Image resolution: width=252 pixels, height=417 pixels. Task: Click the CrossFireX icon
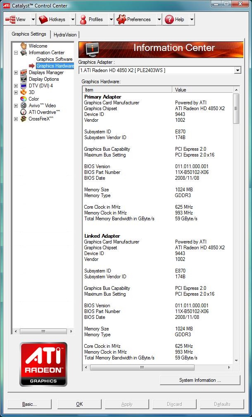[x=24, y=119]
